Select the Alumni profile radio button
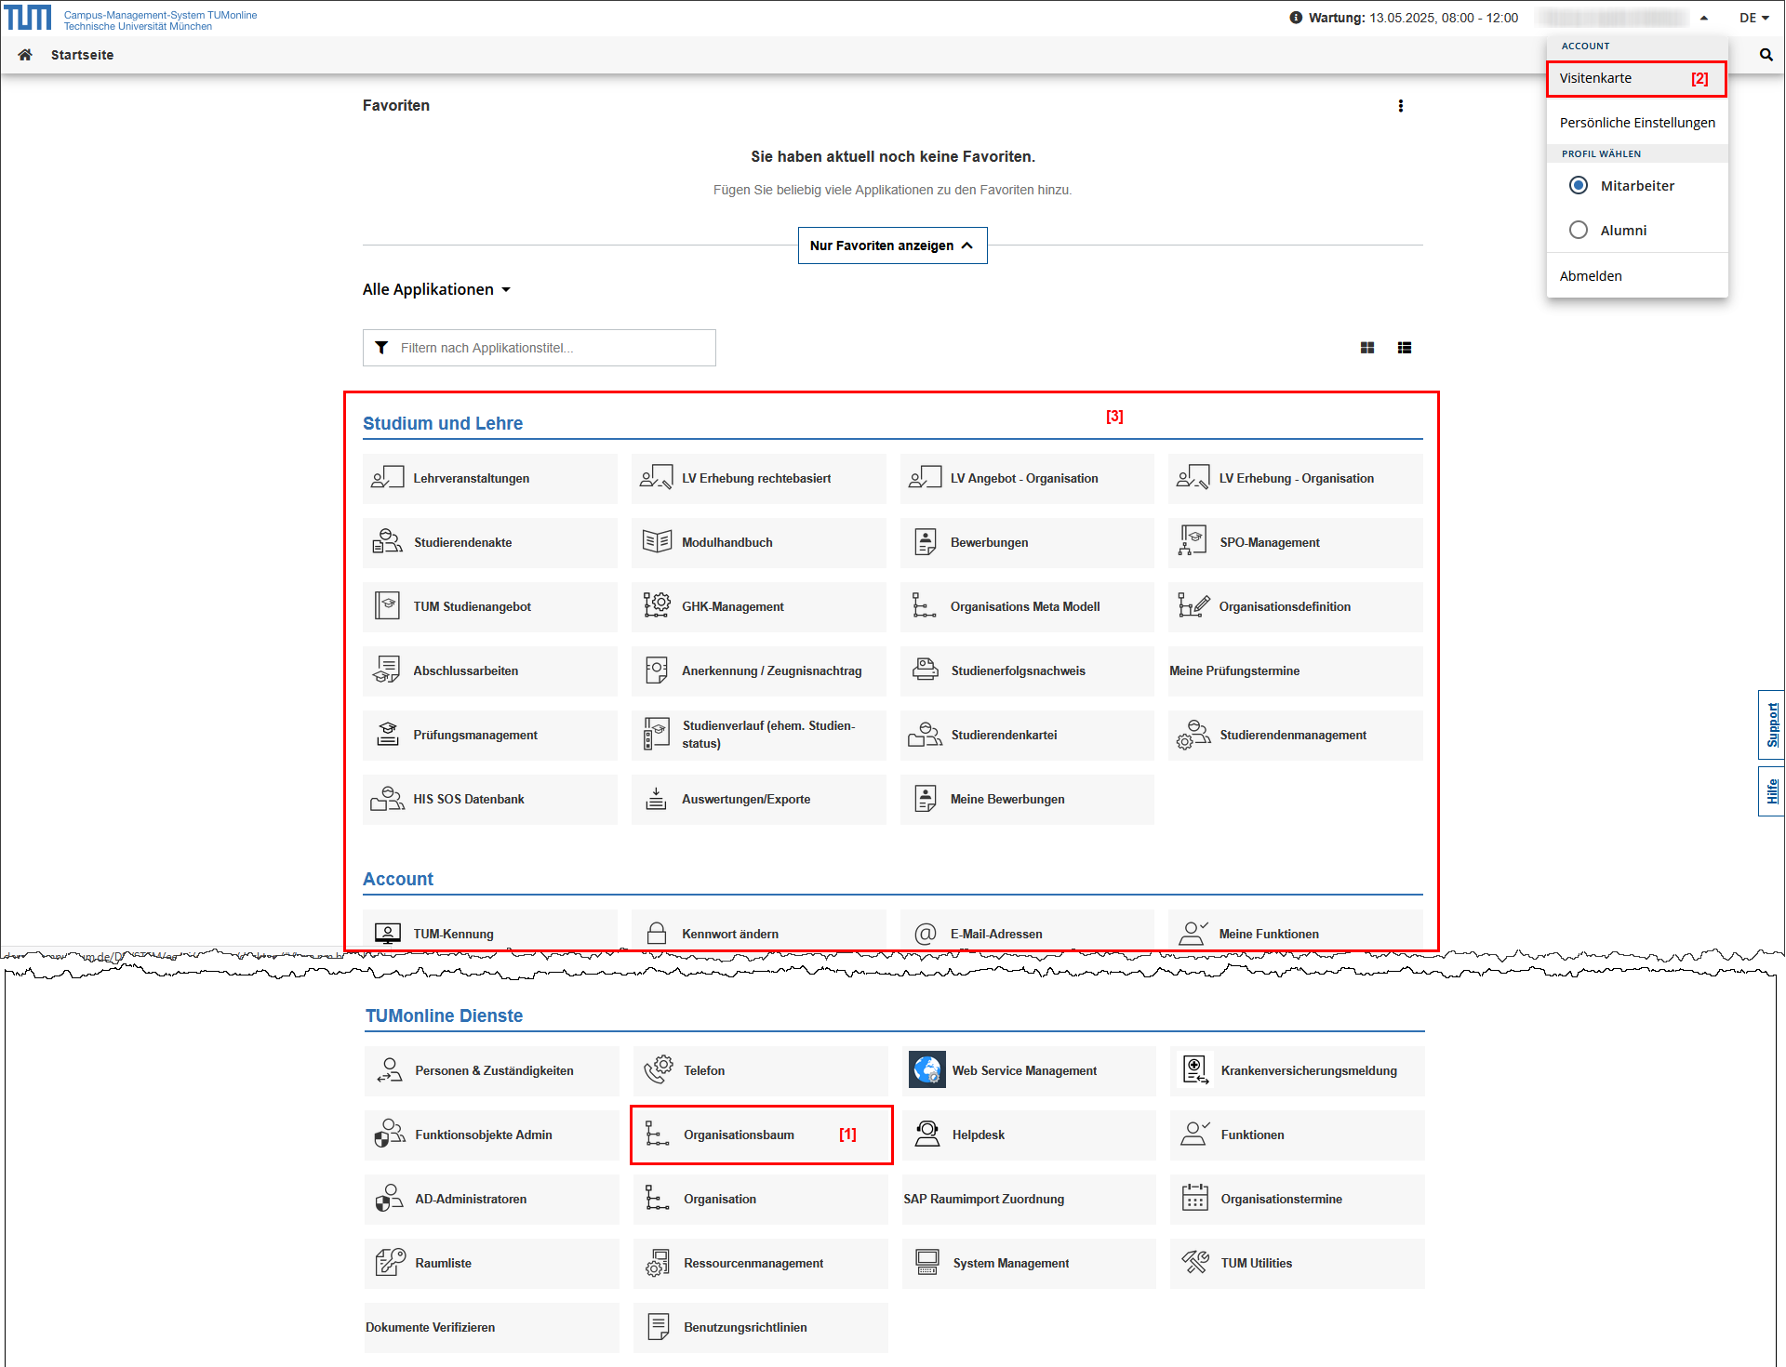This screenshot has width=1786, height=1367. pyautogui.click(x=1578, y=230)
